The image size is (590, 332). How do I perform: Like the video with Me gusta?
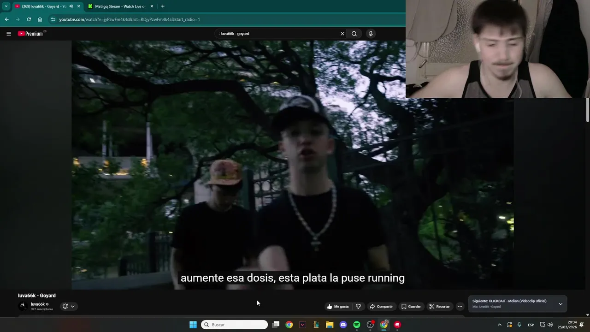tap(338, 306)
